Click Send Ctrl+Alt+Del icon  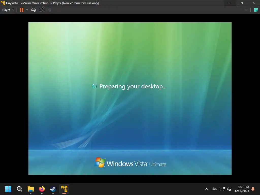click(34, 10)
